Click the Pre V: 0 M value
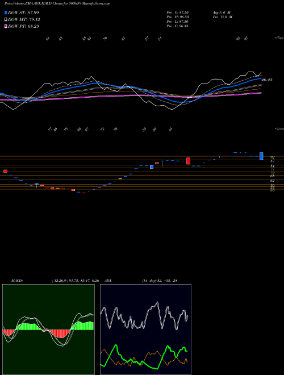Viewport: 284px width, 375px height. pyautogui.click(x=222, y=17)
